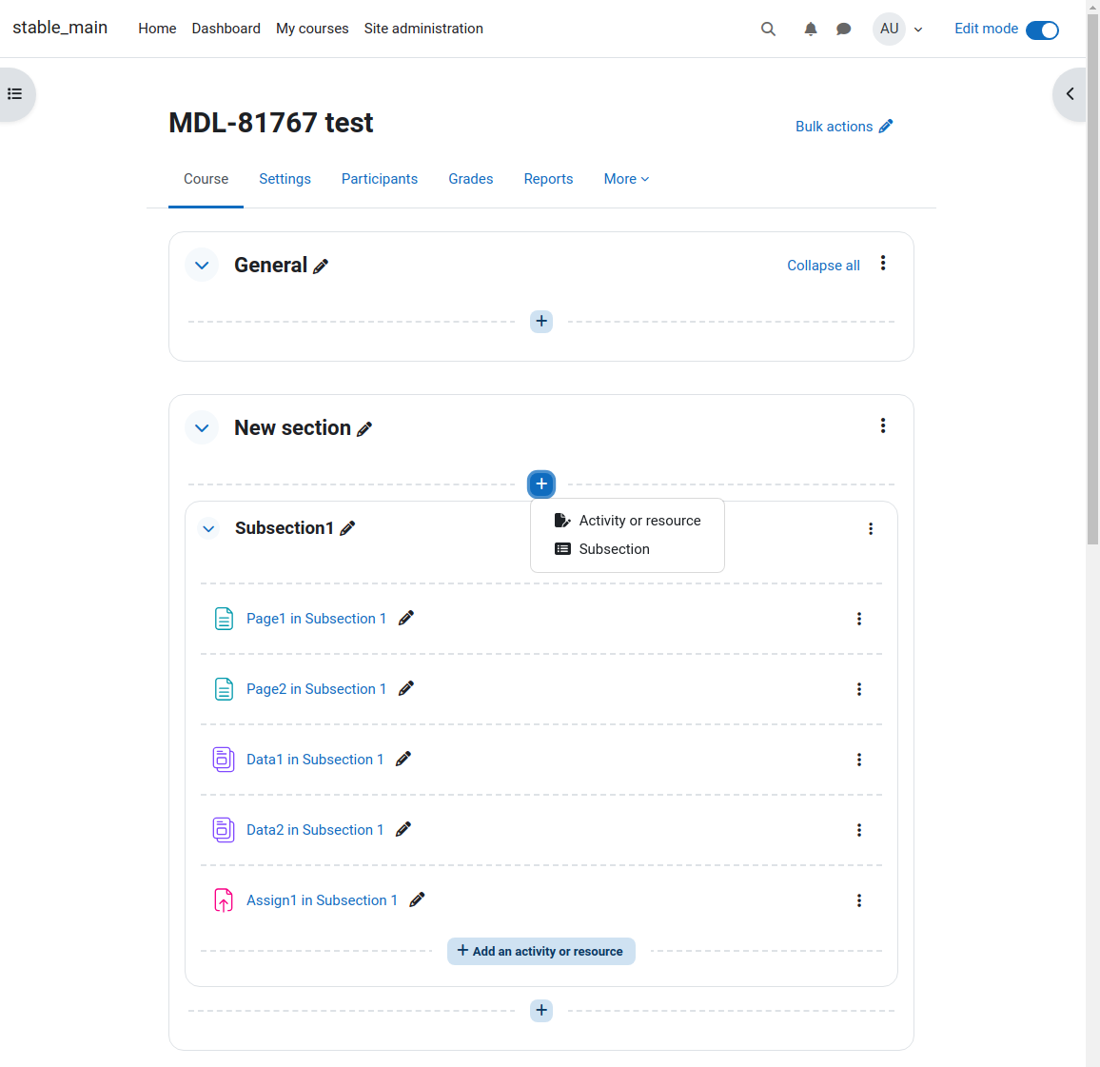Edit title of Data1 in Subsection 1
This screenshot has width=1100, height=1067.
point(403,759)
